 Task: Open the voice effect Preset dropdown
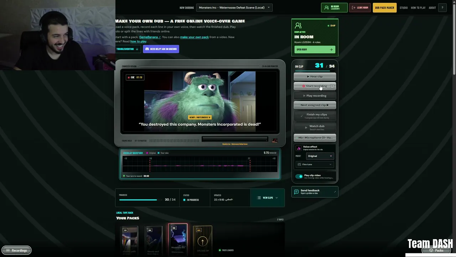(320, 156)
